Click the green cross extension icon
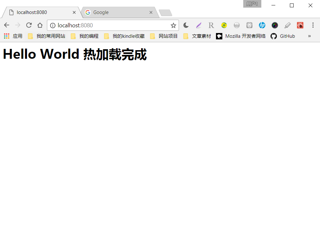 pyautogui.click(x=224, y=25)
